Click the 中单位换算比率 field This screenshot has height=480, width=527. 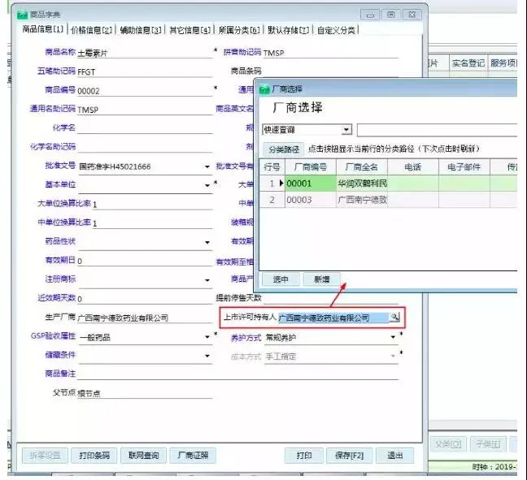(x=152, y=223)
